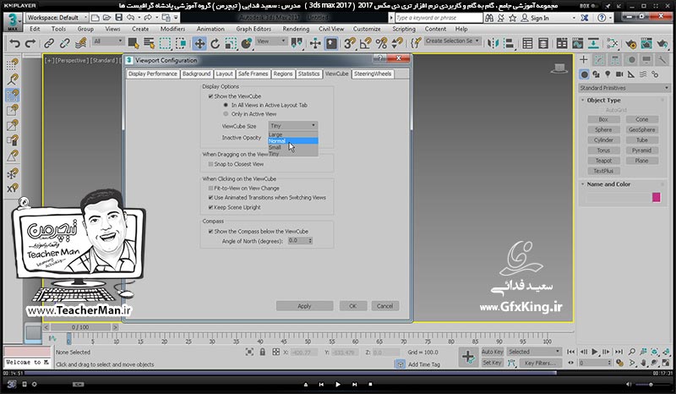The image size is (676, 394).
Task: Click the Redo arrow in main toolbar
Action: coord(30,43)
